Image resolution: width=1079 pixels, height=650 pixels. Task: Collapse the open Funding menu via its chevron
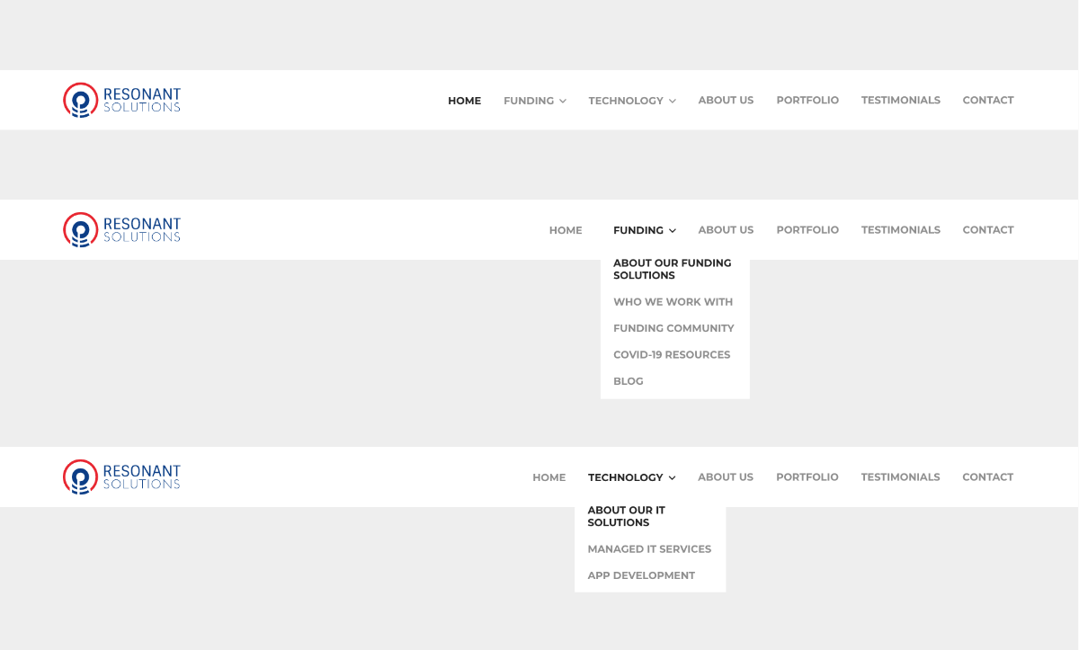point(673,230)
